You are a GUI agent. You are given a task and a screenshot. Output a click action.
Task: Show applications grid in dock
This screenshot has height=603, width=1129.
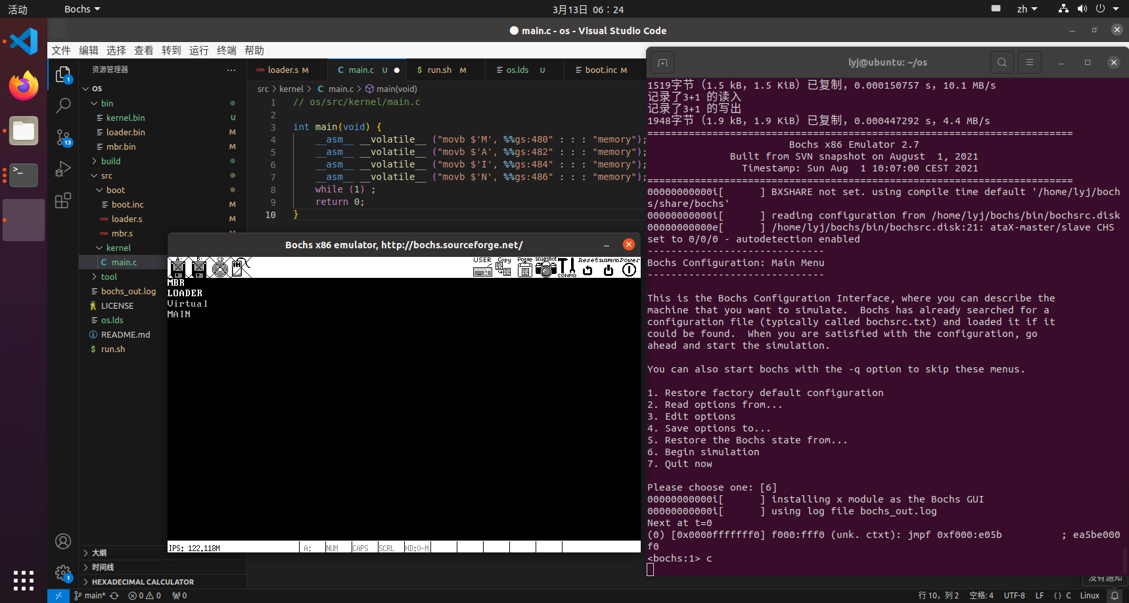24,580
